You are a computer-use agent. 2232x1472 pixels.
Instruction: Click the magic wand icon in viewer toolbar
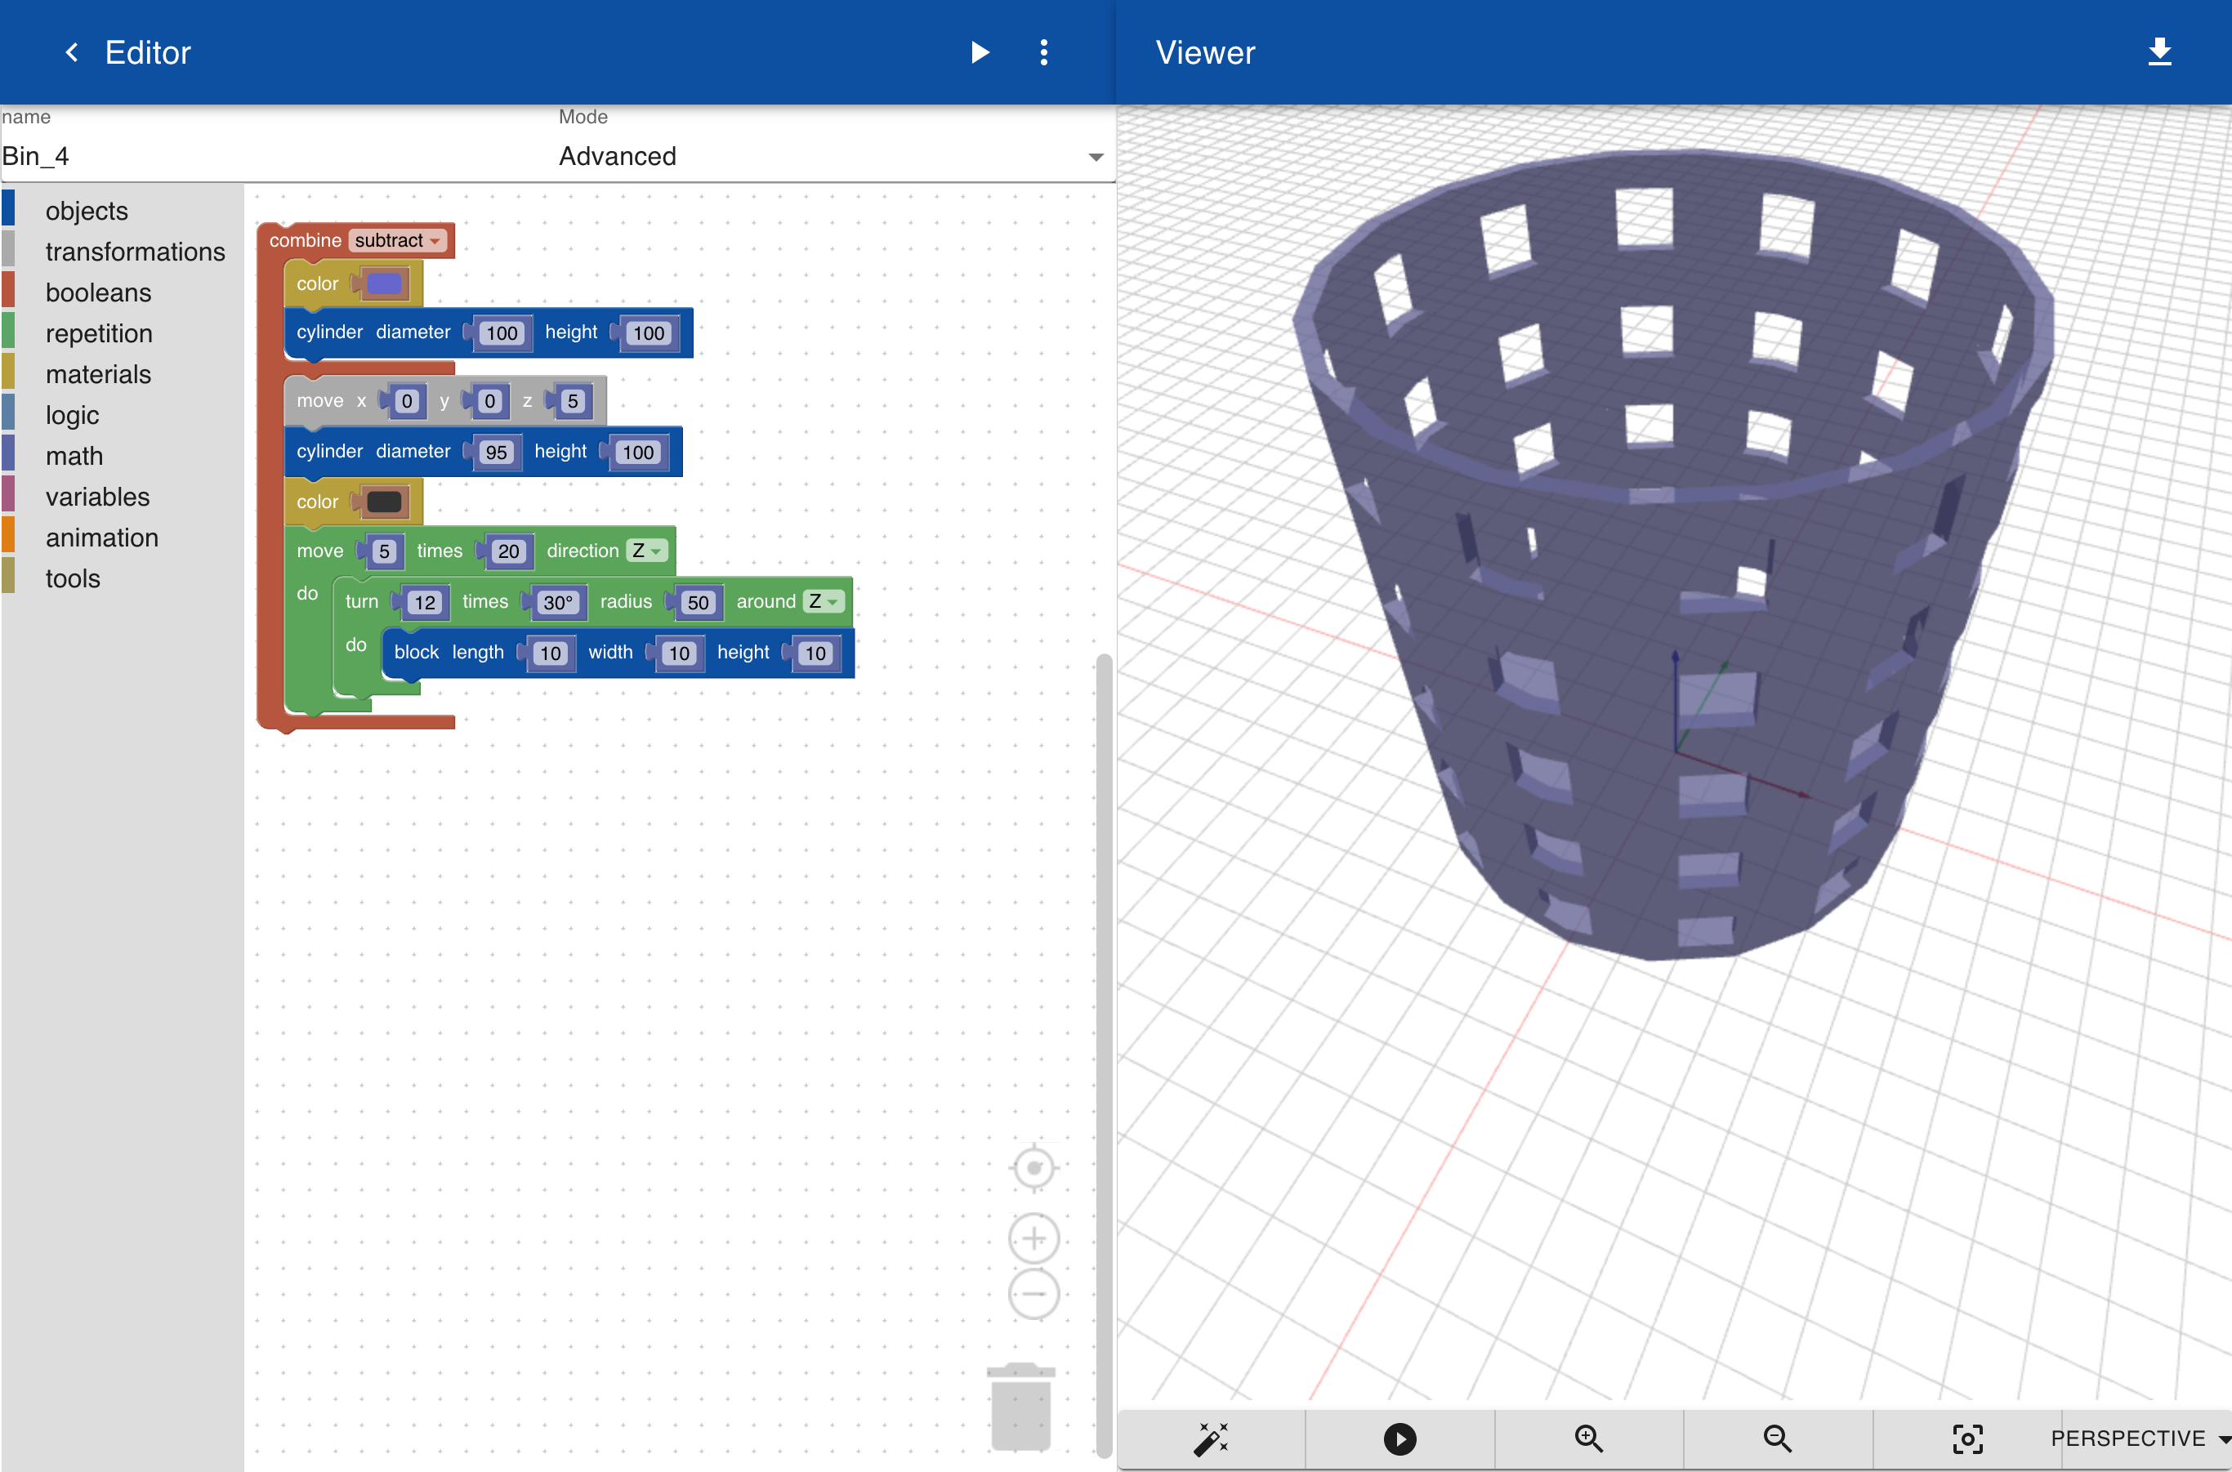pos(1211,1439)
